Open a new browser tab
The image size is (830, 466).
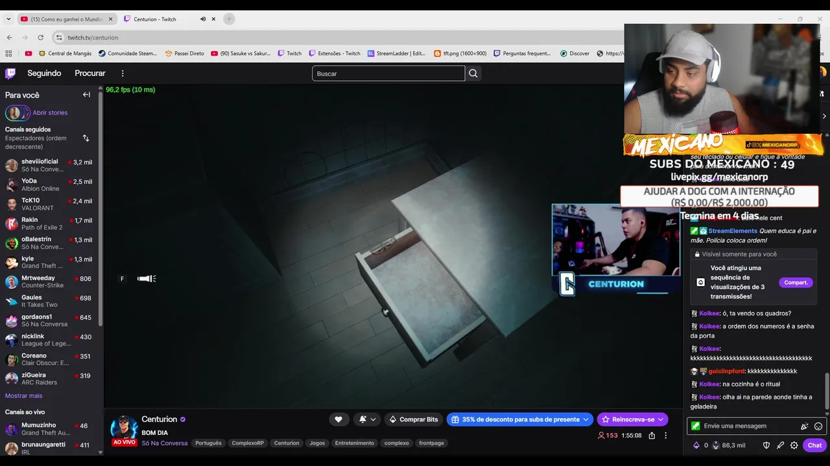pyautogui.click(x=229, y=19)
